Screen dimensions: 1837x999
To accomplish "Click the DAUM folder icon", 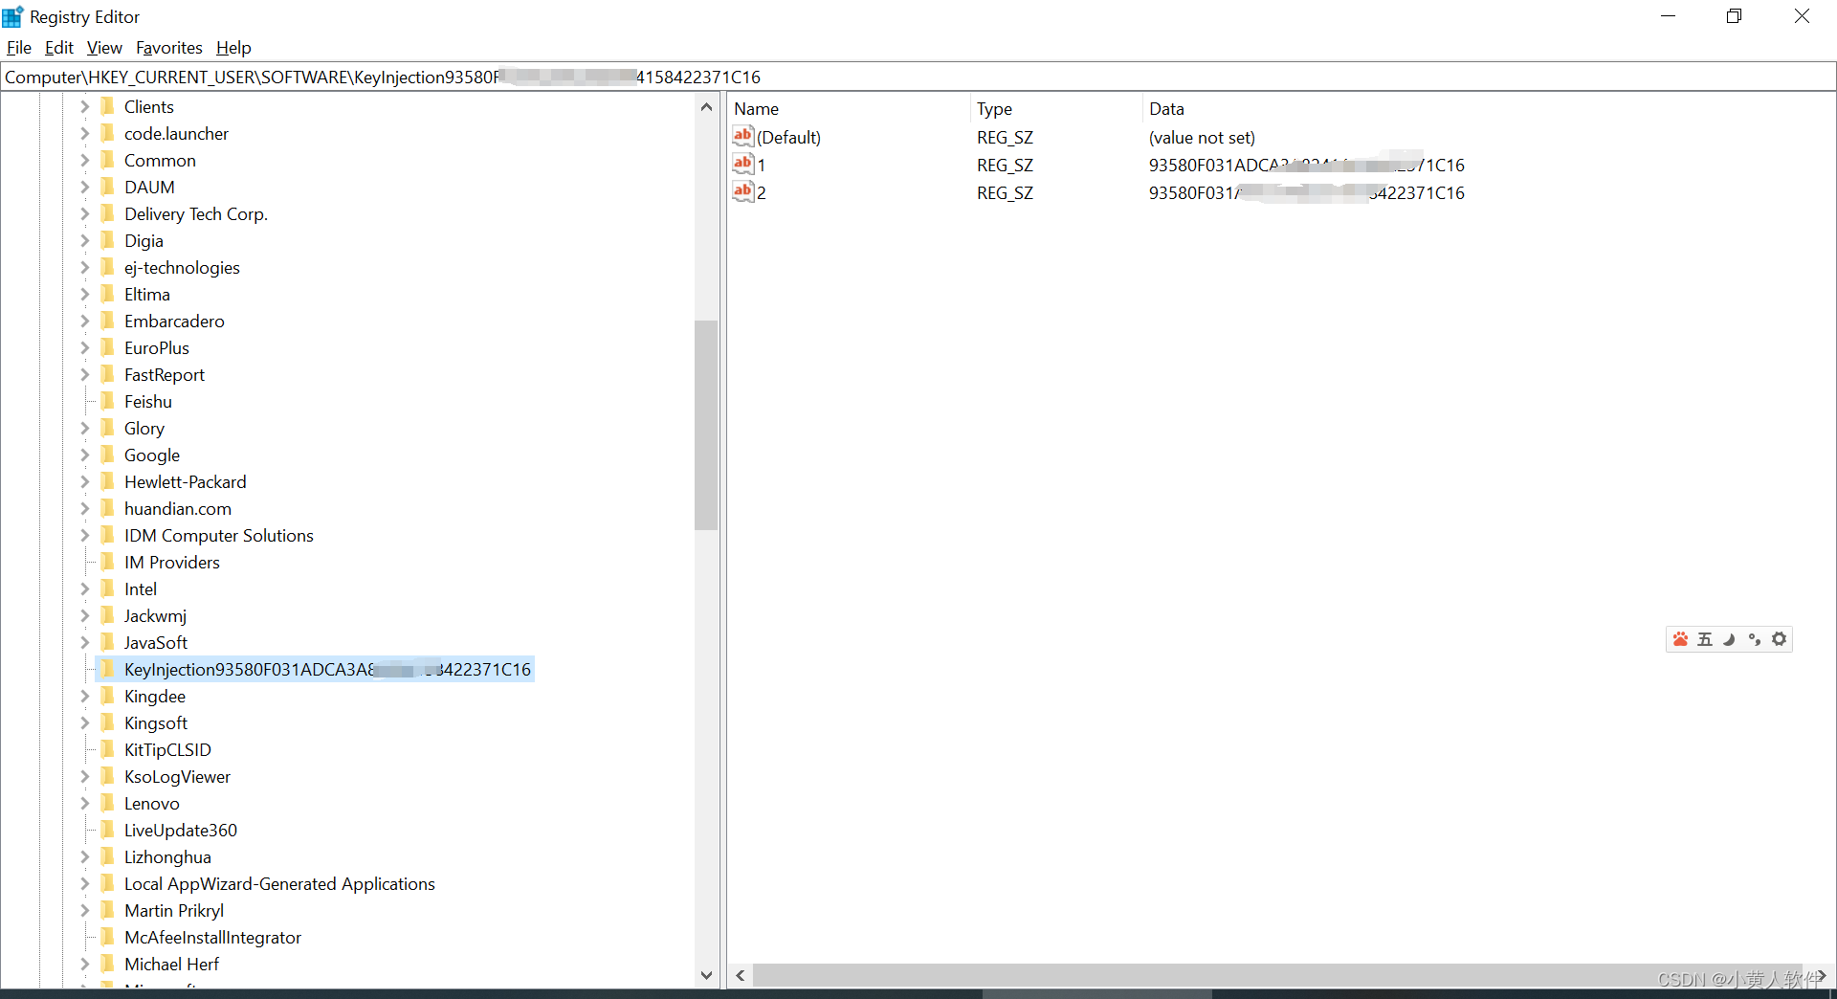I will [x=107, y=187].
